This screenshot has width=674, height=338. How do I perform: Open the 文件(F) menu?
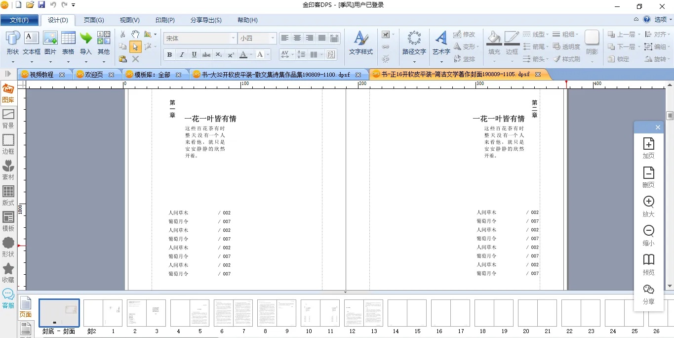(x=19, y=20)
